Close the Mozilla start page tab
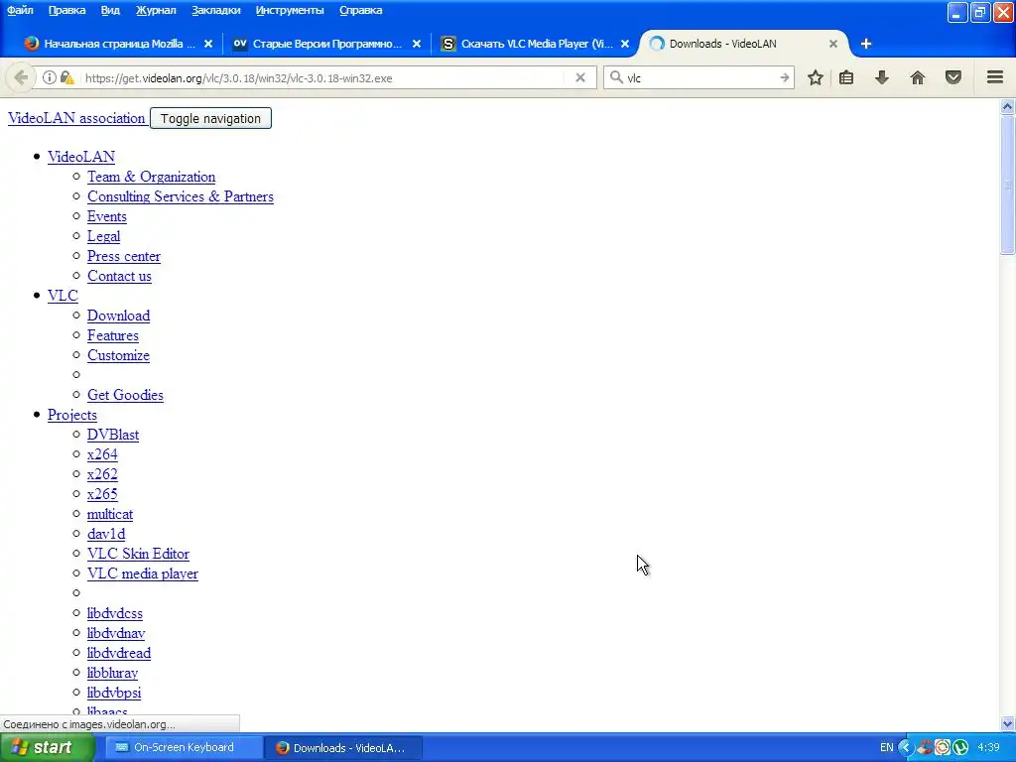The image size is (1016, 762). 208,44
